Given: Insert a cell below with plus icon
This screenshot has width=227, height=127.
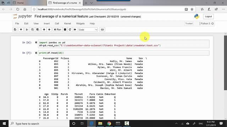Looking at the screenshot, I should (21, 30).
